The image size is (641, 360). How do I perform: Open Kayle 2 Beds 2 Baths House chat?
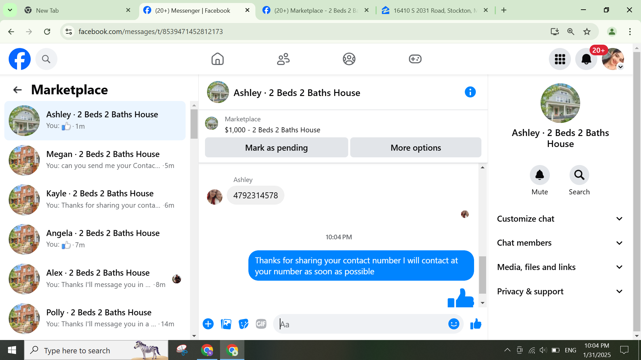pyautogui.click(x=95, y=200)
